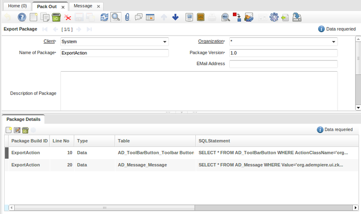Viewport: 361px width, 214px height.
Task: Close the Pack Out tab
Action: click(x=63, y=7)
